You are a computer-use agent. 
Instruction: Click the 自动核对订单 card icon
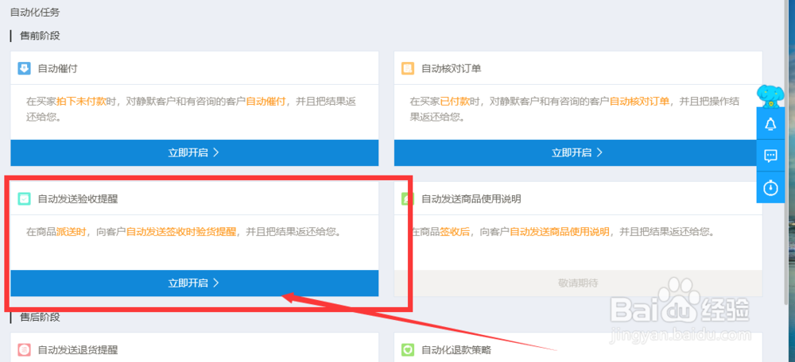(408, 68)
